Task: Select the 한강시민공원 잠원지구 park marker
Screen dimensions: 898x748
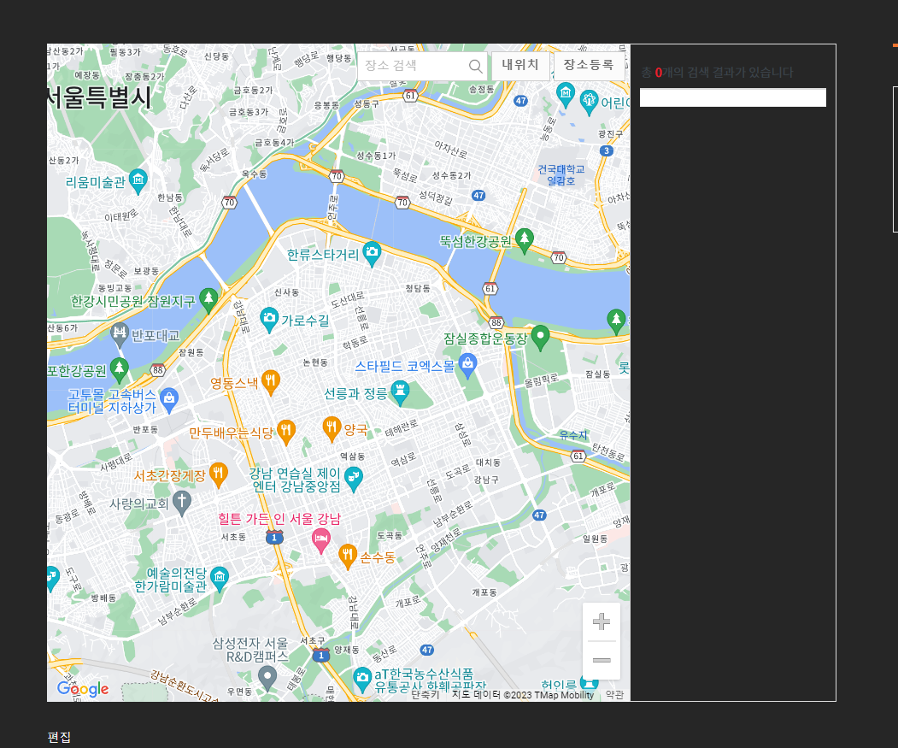Action: (208, 300)
